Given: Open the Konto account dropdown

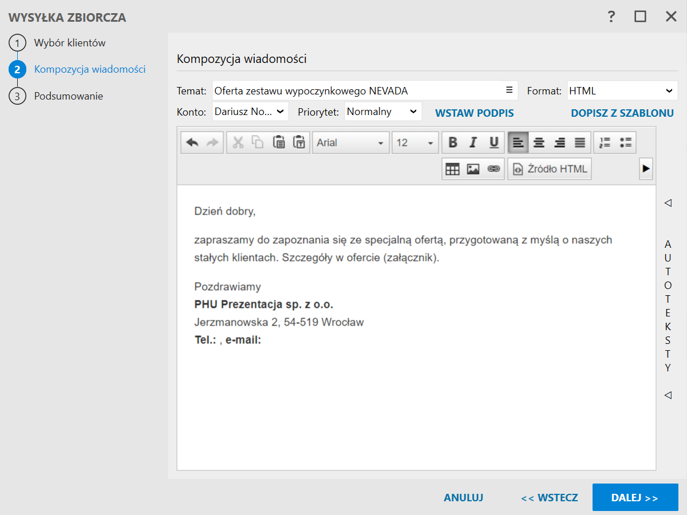Looking at the screenshot, I should [x=250, y=112].
